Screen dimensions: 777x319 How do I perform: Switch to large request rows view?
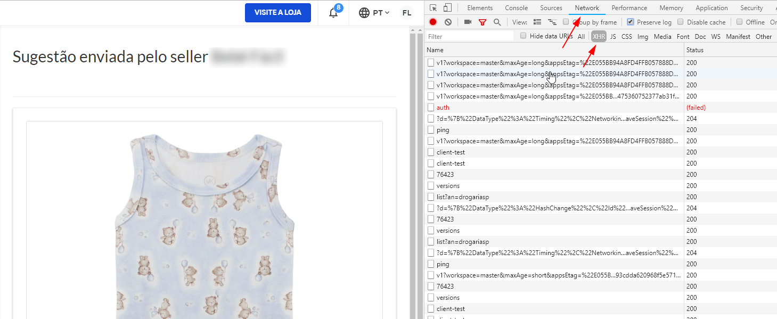537,22
